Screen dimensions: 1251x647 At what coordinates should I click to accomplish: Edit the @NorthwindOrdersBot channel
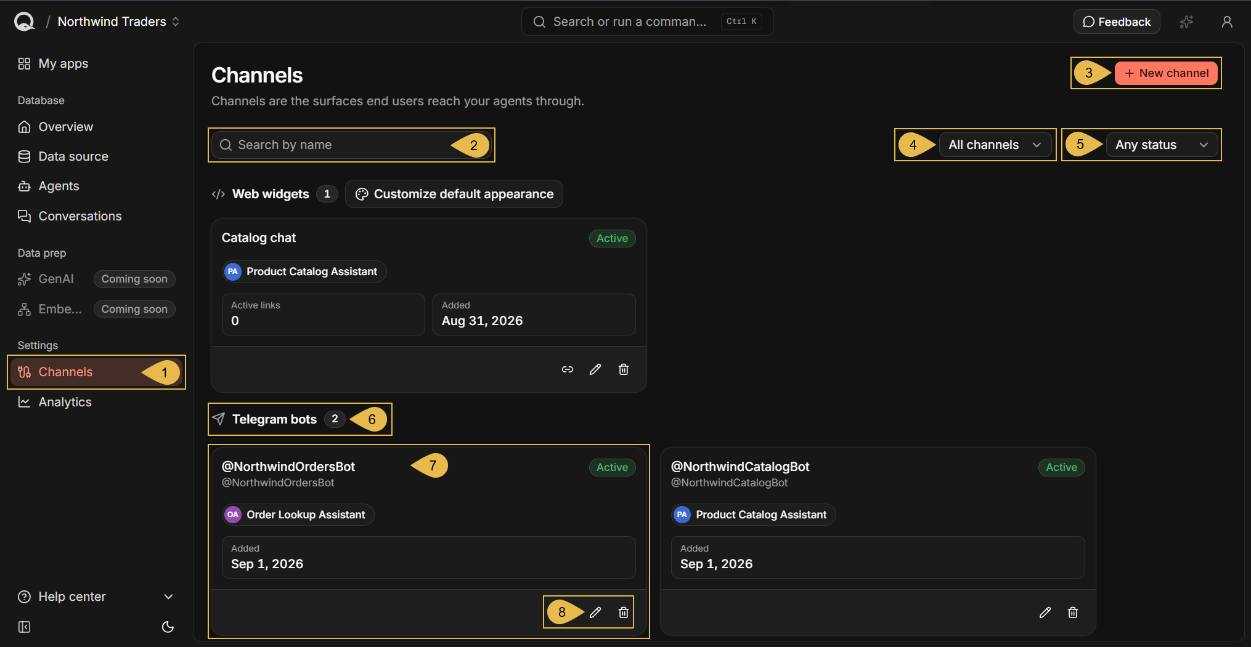[595, 613]
